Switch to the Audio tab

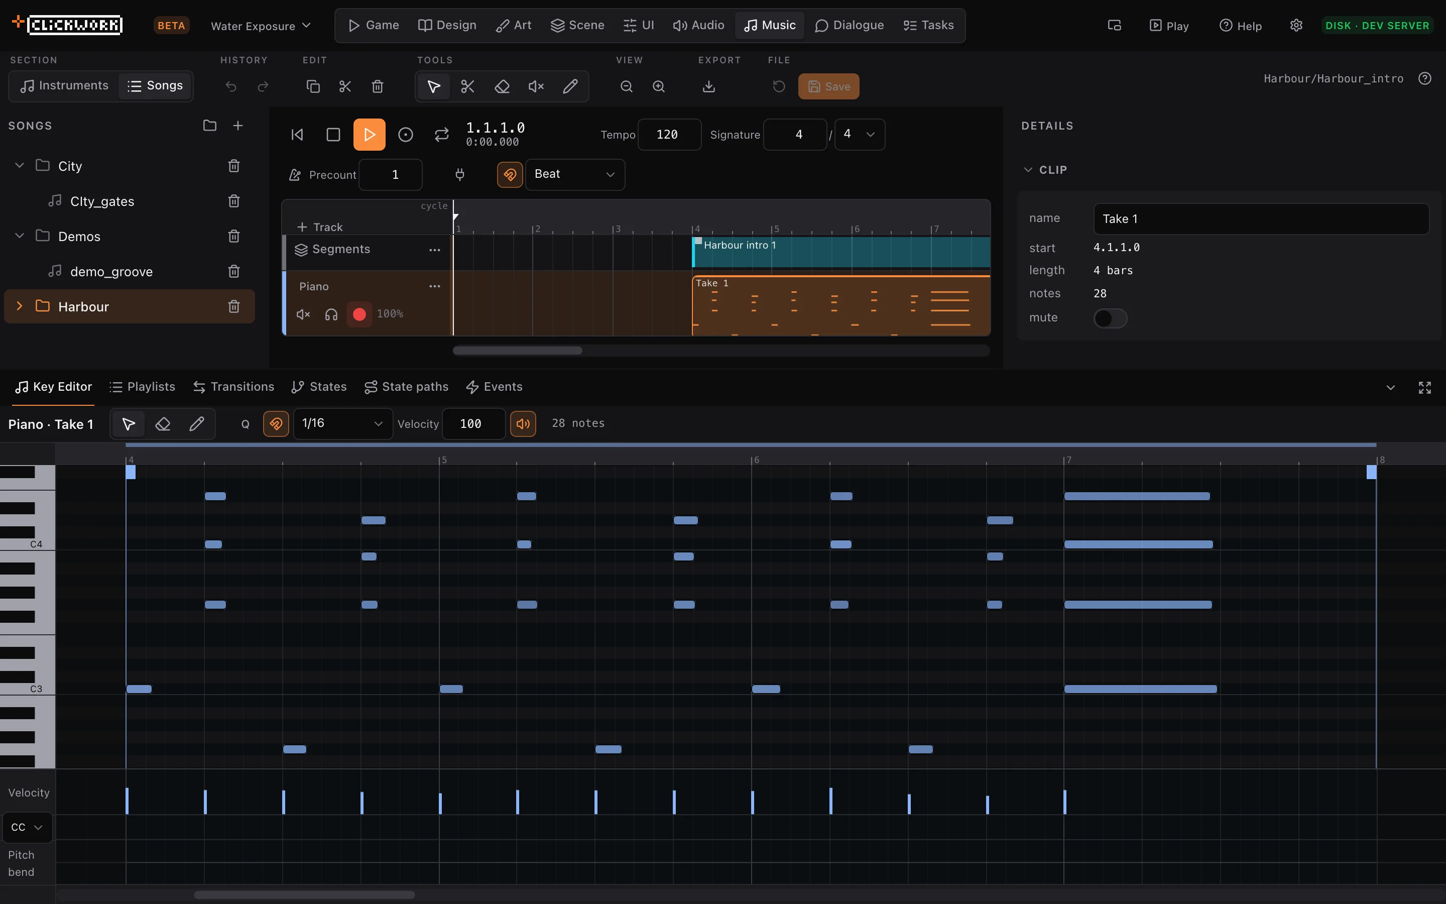point(698,25)
